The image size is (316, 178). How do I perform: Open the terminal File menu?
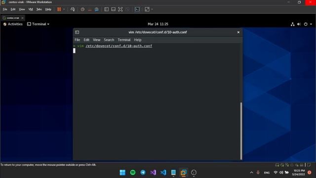pyautogui.click(x=78, y=40)
